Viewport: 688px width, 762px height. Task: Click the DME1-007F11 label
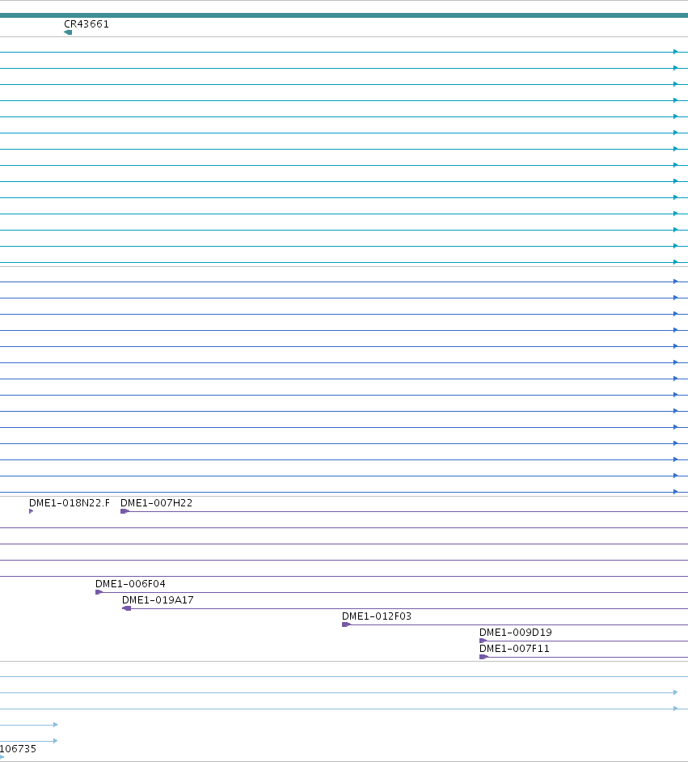pyautogui.click(x=515, y=649)
